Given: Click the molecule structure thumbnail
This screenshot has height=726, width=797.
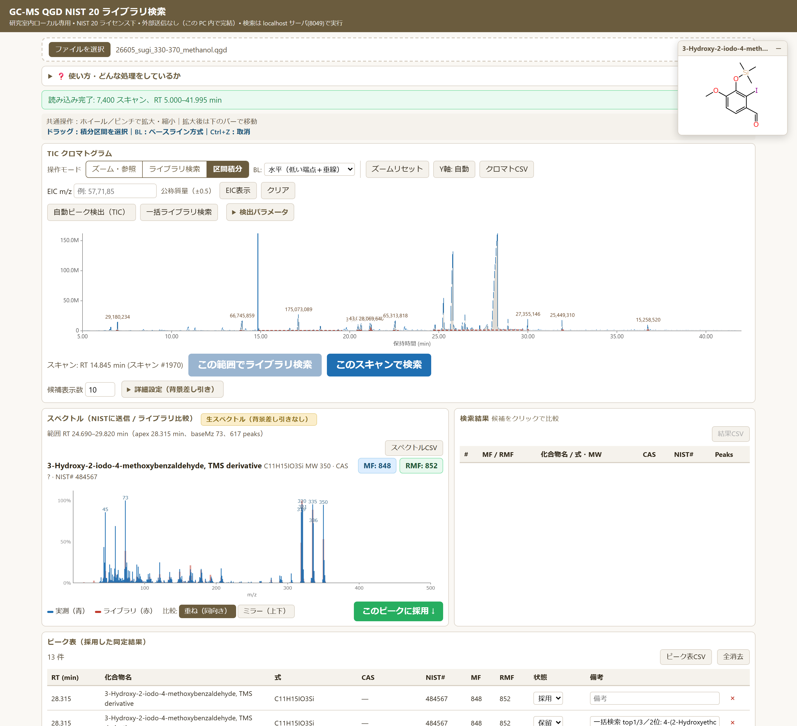Looking at the screenshot, I should pos(732,95).
